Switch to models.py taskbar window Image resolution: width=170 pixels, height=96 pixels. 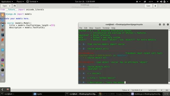click(x=146, y=94)
